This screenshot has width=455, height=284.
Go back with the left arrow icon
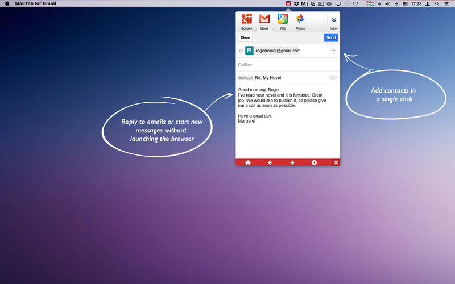[270, 162]
